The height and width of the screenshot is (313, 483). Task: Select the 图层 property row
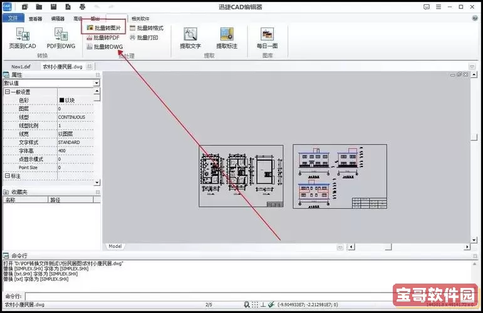coord(48,109)
